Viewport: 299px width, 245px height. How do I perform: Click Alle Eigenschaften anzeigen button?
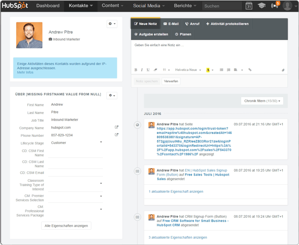[x=66, y=226]
